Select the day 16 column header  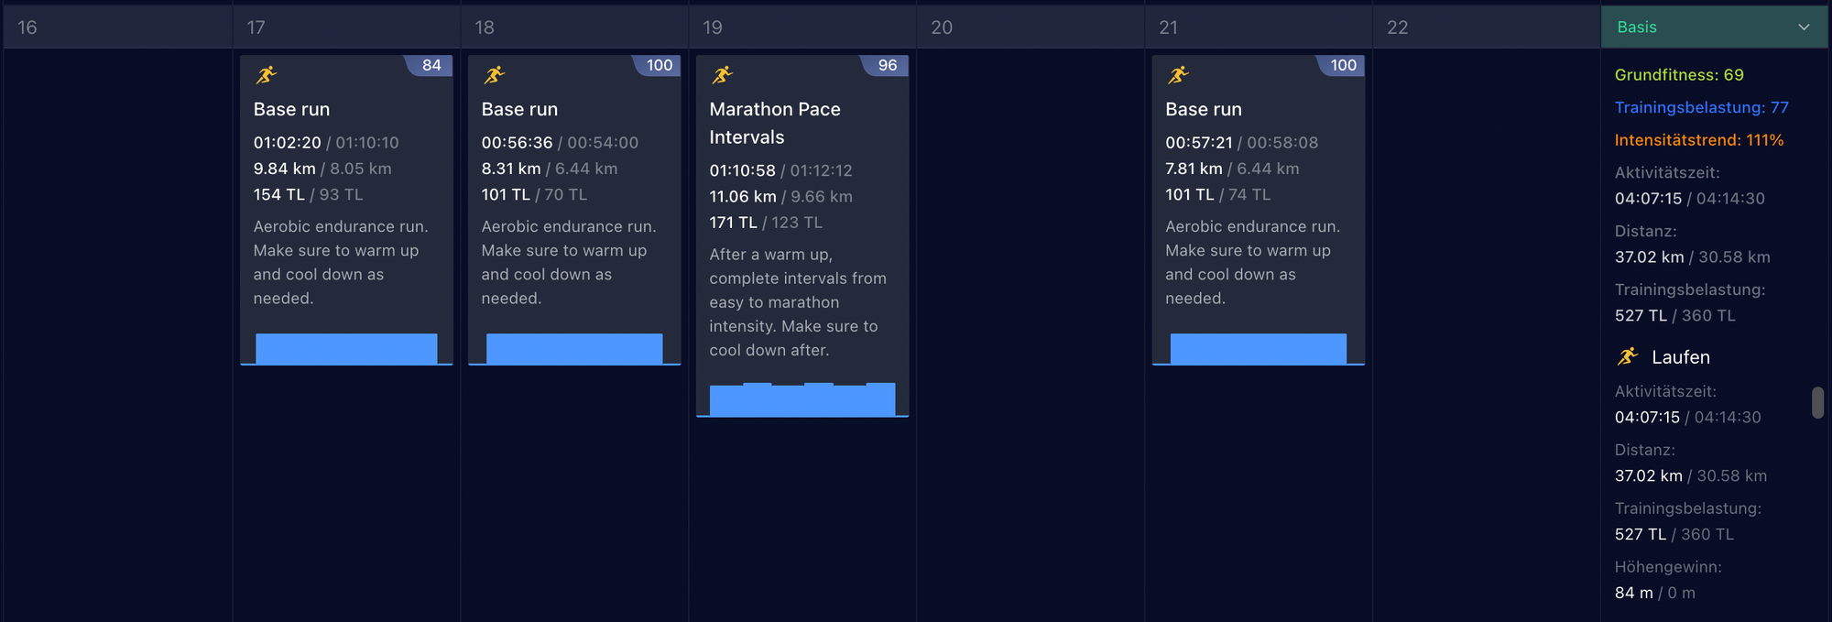(x=117, y=27)
